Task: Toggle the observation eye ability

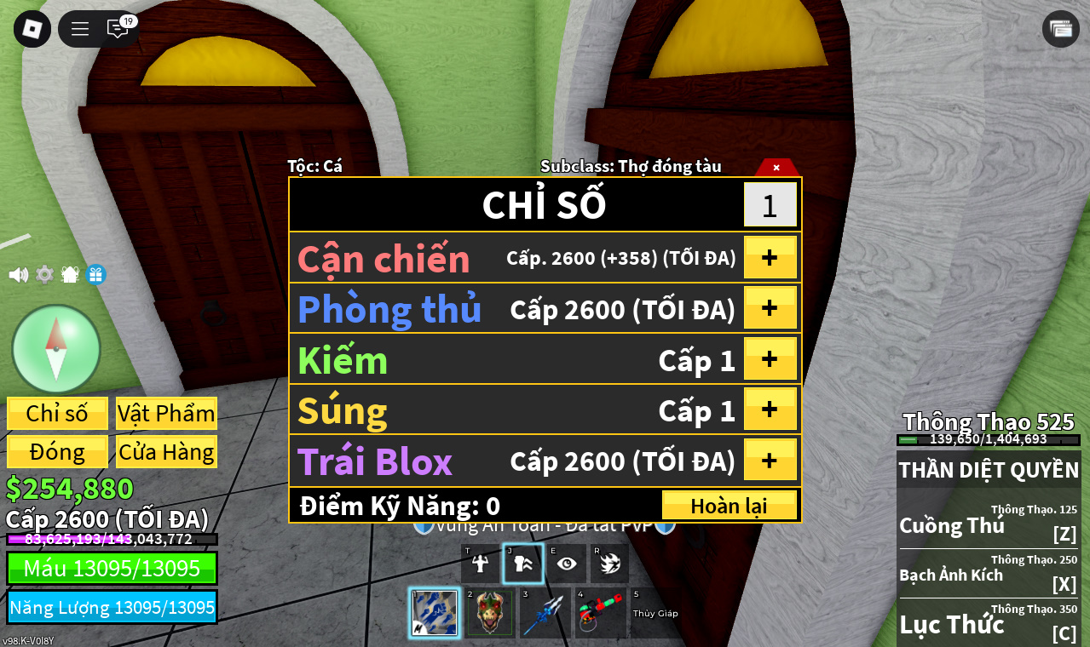Action: [567, 564]
